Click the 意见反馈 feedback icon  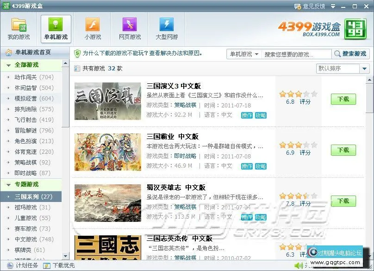(298, 6)
